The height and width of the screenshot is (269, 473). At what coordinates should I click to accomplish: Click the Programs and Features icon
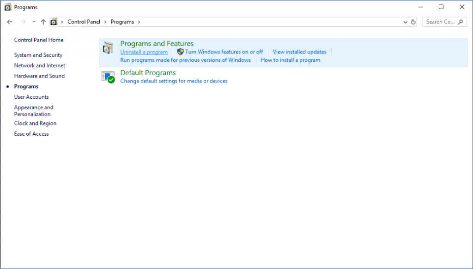[x=108, y=48]
